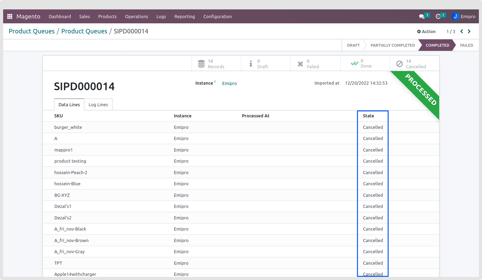Open the Products menu
This screenshot has width=482, height=280.
click(107, 16)
